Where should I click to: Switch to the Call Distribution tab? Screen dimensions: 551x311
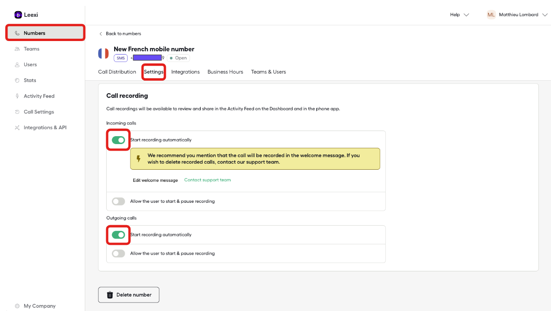coord(117,72)
